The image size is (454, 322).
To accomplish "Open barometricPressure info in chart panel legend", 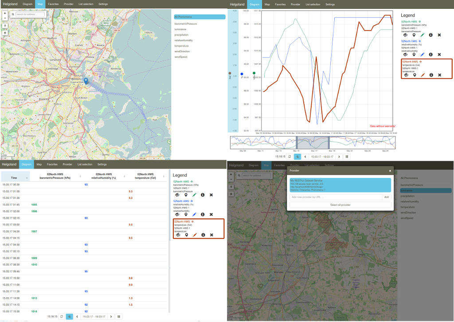I will click(431, 35).
